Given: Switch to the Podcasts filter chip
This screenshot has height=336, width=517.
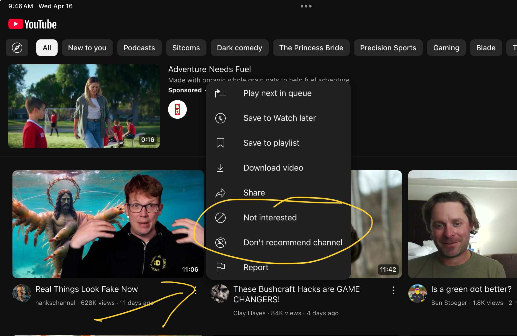Looking at the screenshot, I should 139,48.
